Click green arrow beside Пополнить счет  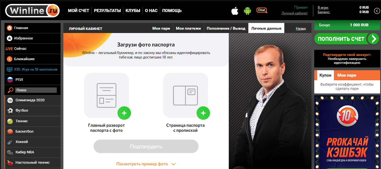[373, 39]
